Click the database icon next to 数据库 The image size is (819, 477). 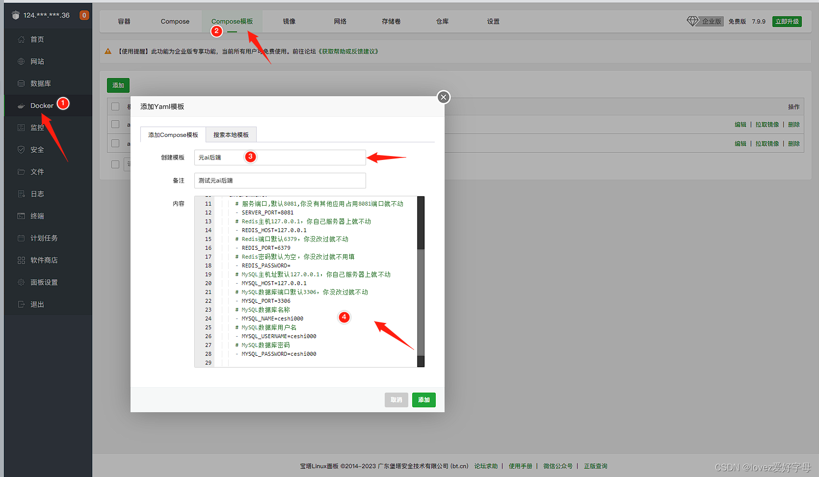coord(21,83)
